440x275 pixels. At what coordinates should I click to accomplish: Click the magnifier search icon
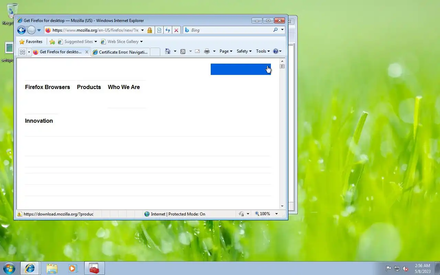[x=275, y=30]
